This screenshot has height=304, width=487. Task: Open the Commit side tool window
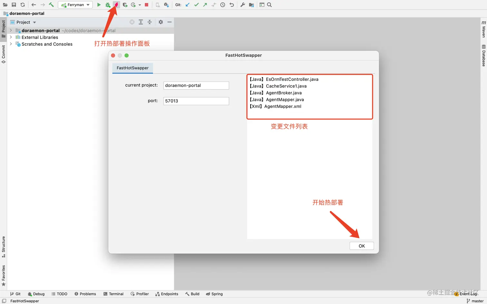[x=4, y=54]
